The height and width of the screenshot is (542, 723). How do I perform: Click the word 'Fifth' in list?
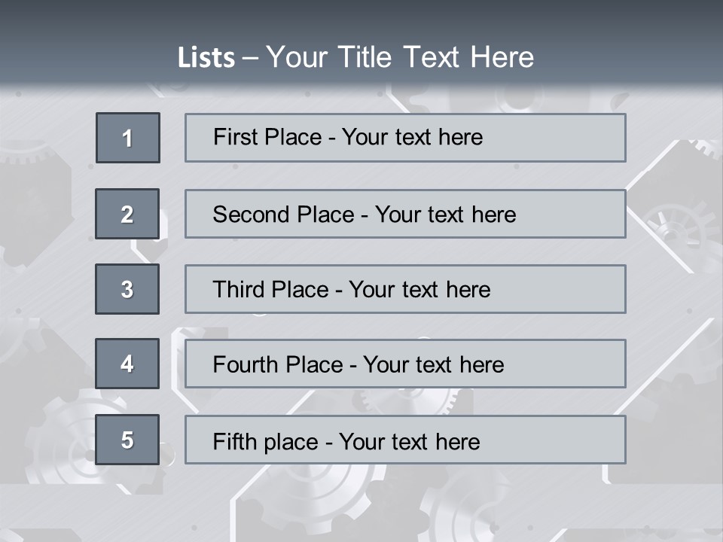coord(234,441)
